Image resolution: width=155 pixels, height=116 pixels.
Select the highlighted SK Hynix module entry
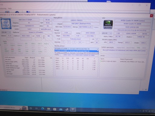click(x=76, y=51)
